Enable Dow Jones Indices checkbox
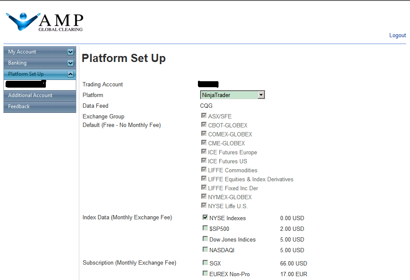The height and width of the screenshot is (280, 410). pos(205,239)
